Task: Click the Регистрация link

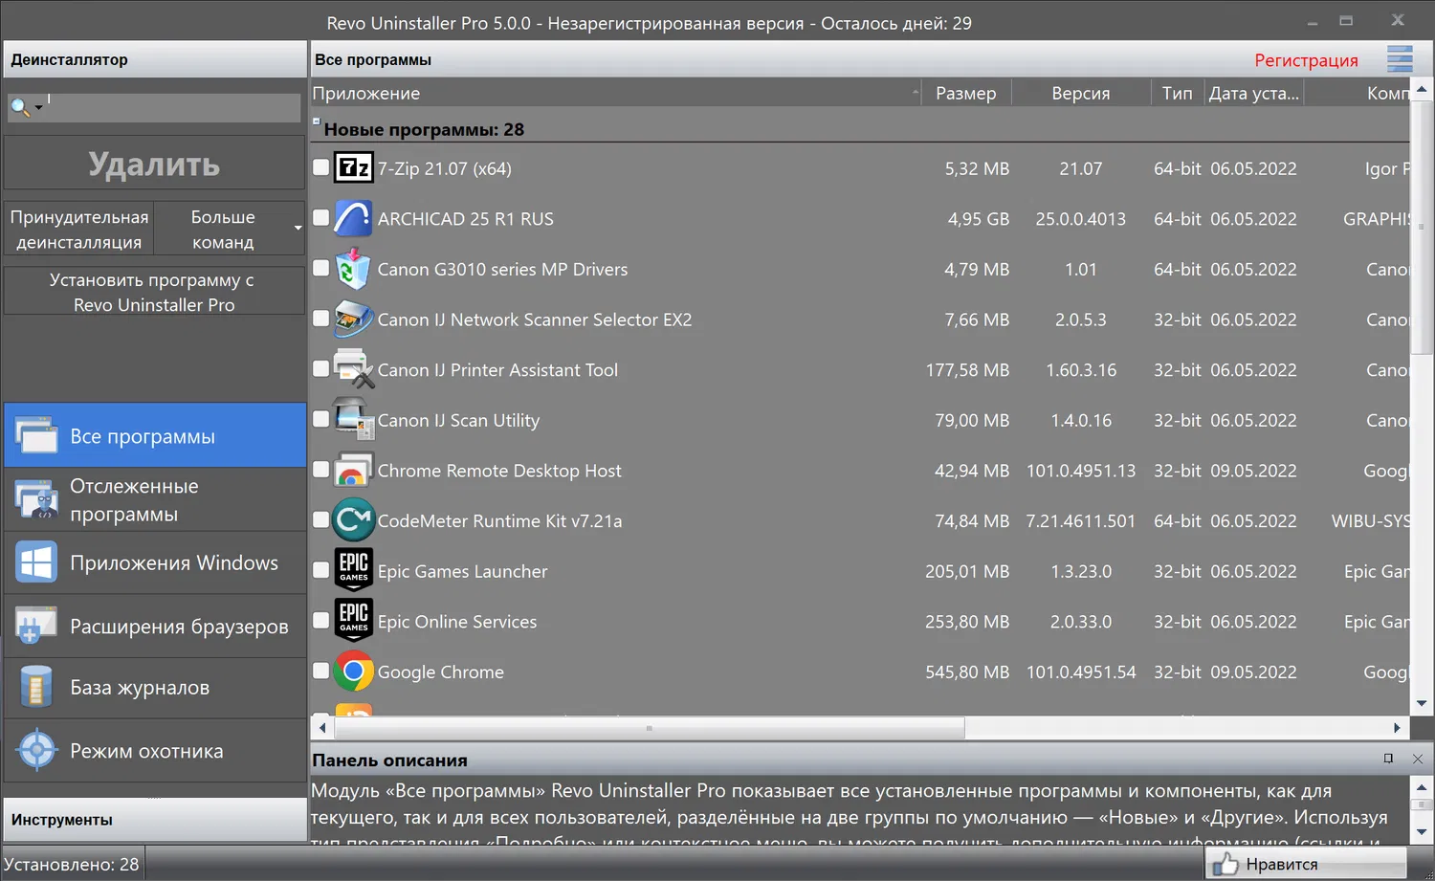Action: click(x=1306, y=60)
